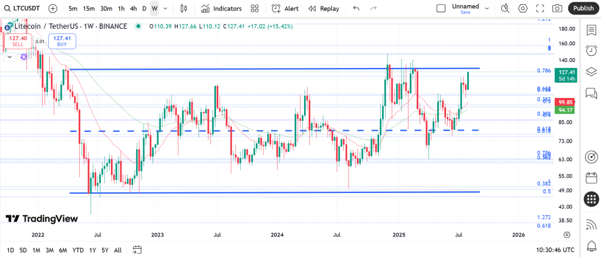Click the add symbol plus icon

[53, 8]
